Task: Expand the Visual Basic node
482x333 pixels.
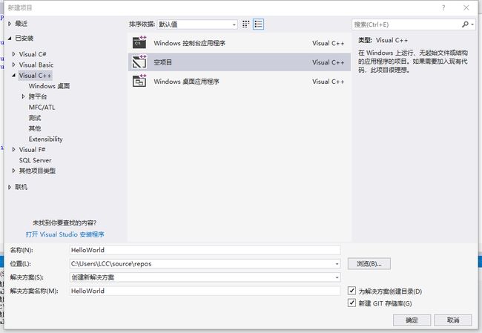Action: [x=13, y=65]
